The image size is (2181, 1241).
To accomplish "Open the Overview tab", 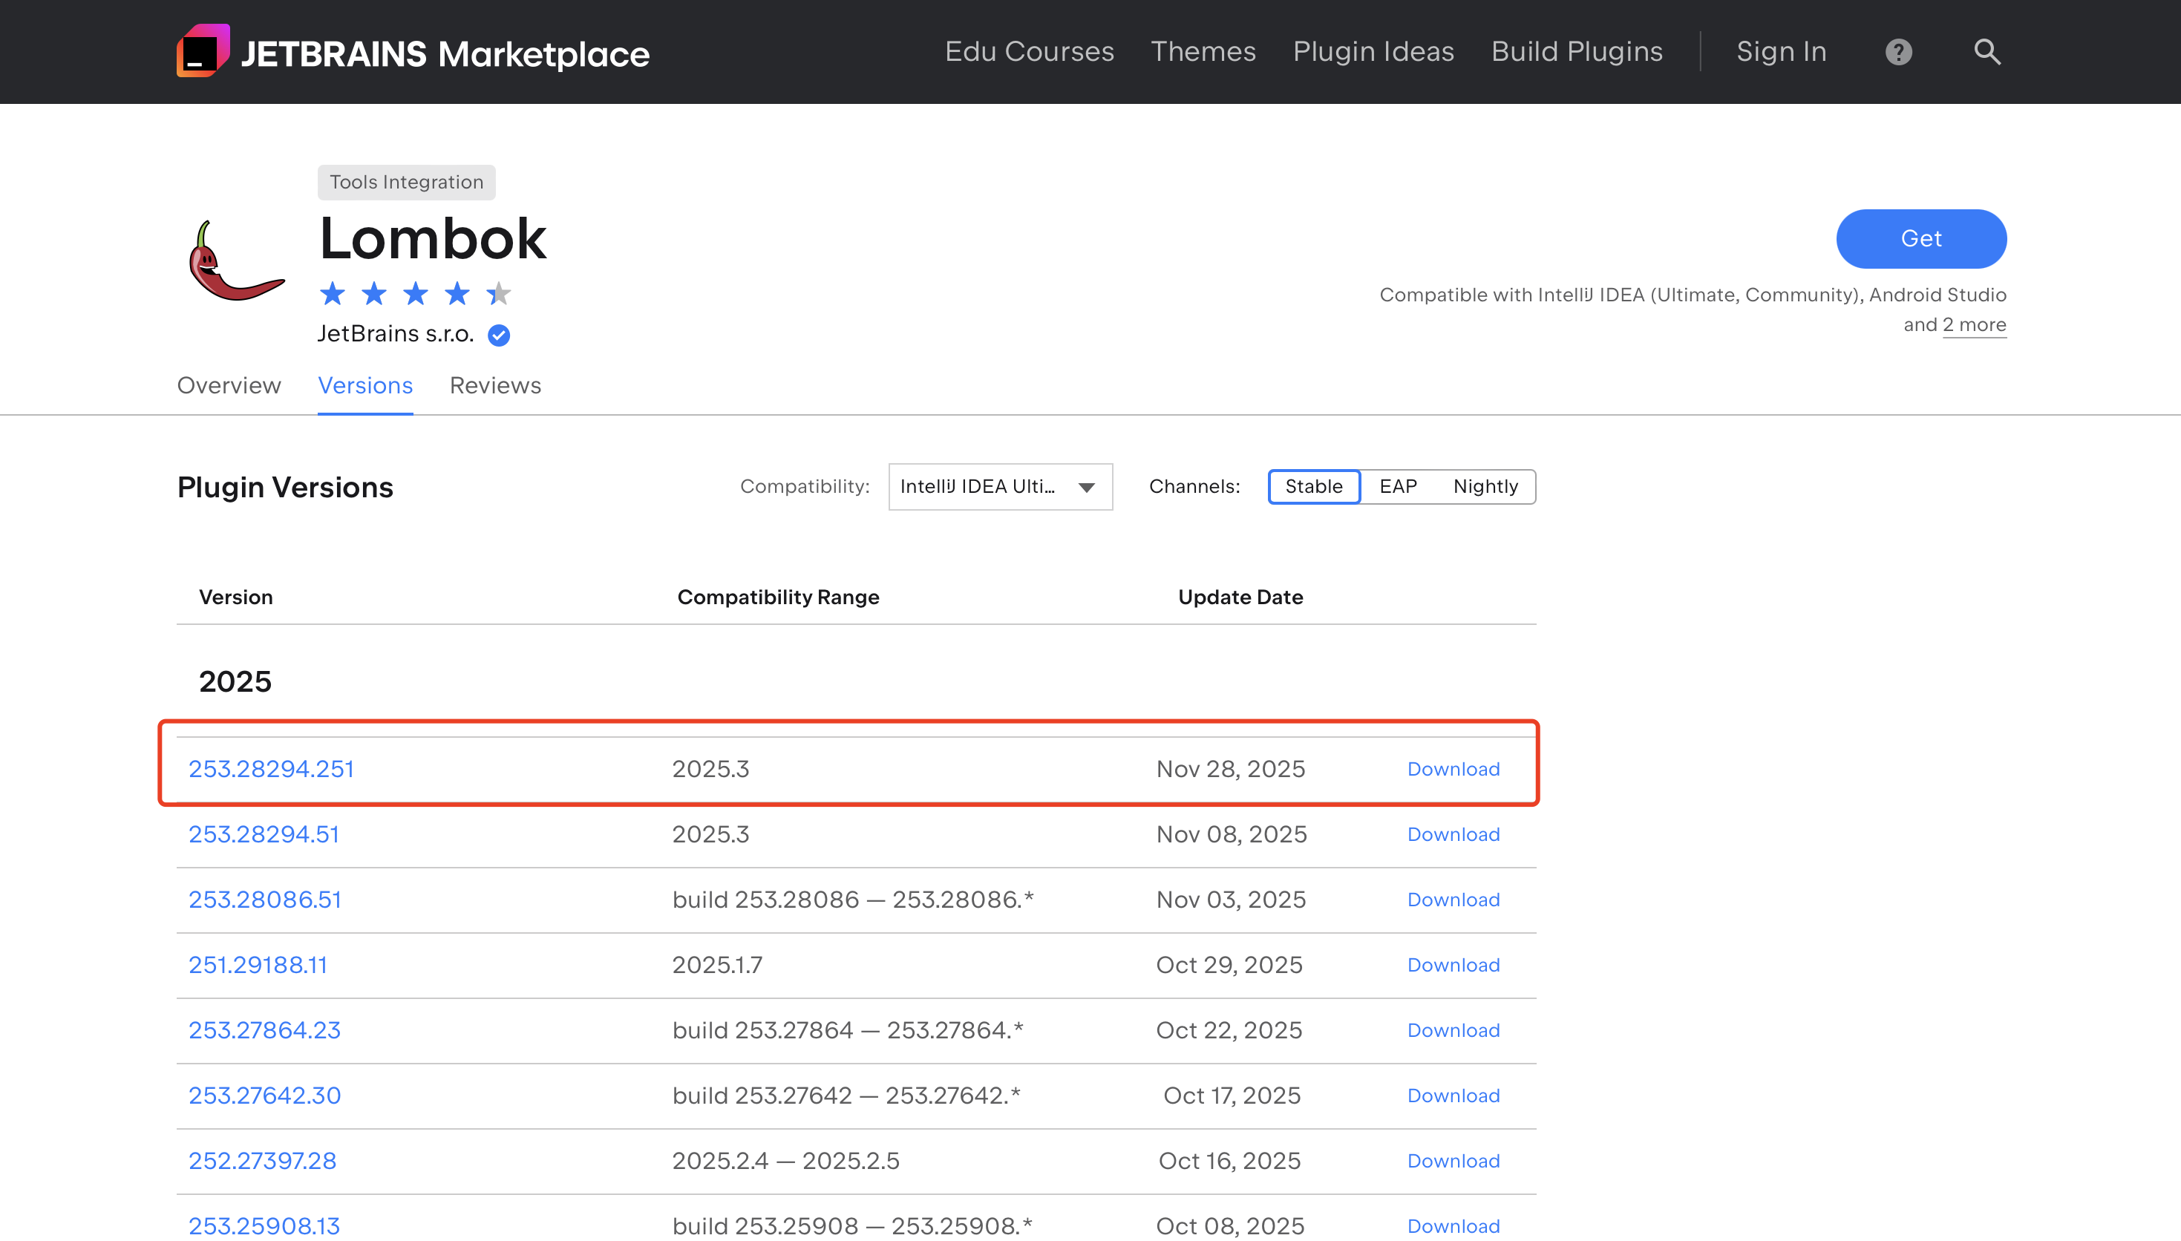I will click(229, 386).
